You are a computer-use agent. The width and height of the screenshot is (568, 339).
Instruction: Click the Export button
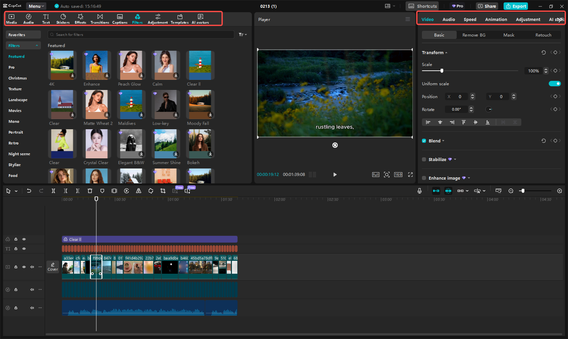click(x=516, y=6)
